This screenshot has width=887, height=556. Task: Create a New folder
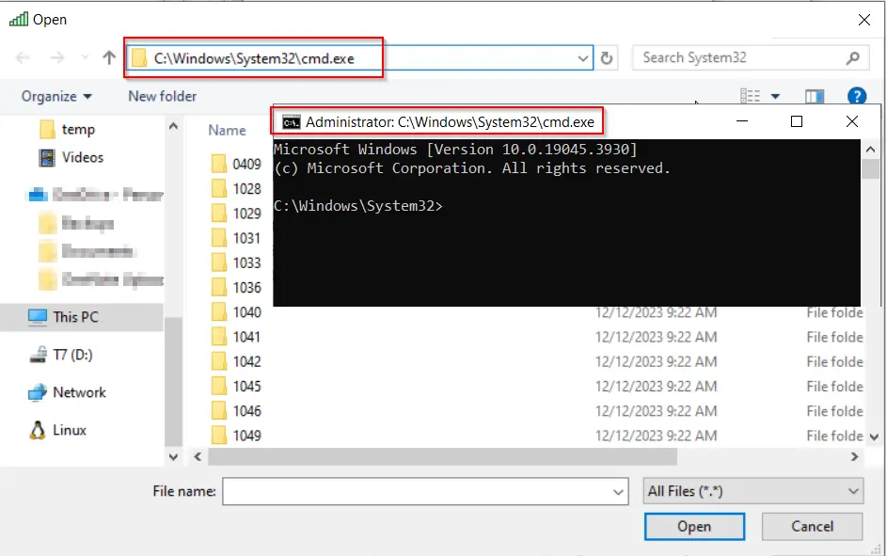163,97
